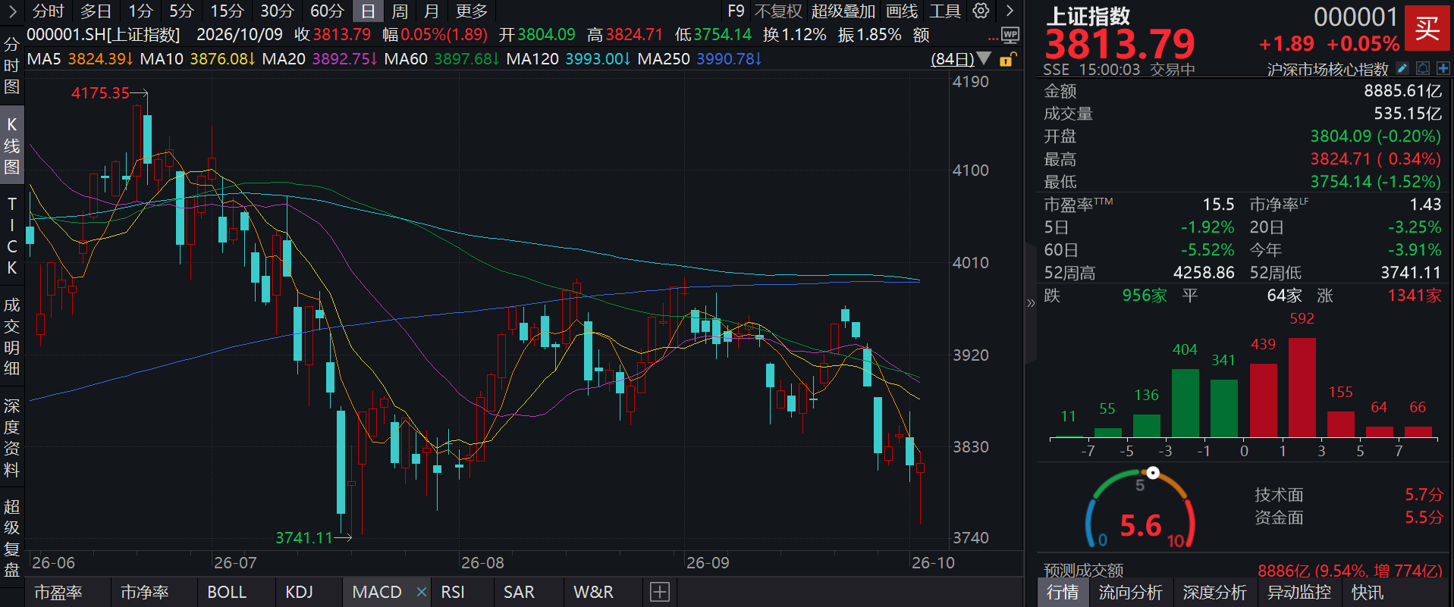1454x607 pixels.
Task: Add indicator with plus box icon
Action: [660, 592]
